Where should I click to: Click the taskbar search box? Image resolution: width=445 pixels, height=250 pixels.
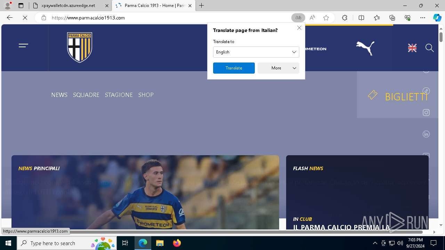[67, 243]
